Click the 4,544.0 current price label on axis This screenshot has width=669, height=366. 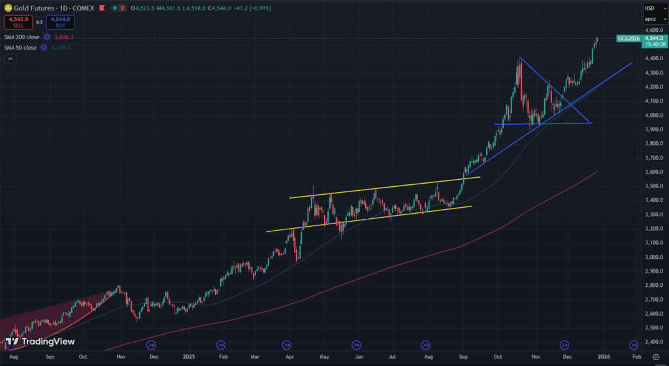655,39
